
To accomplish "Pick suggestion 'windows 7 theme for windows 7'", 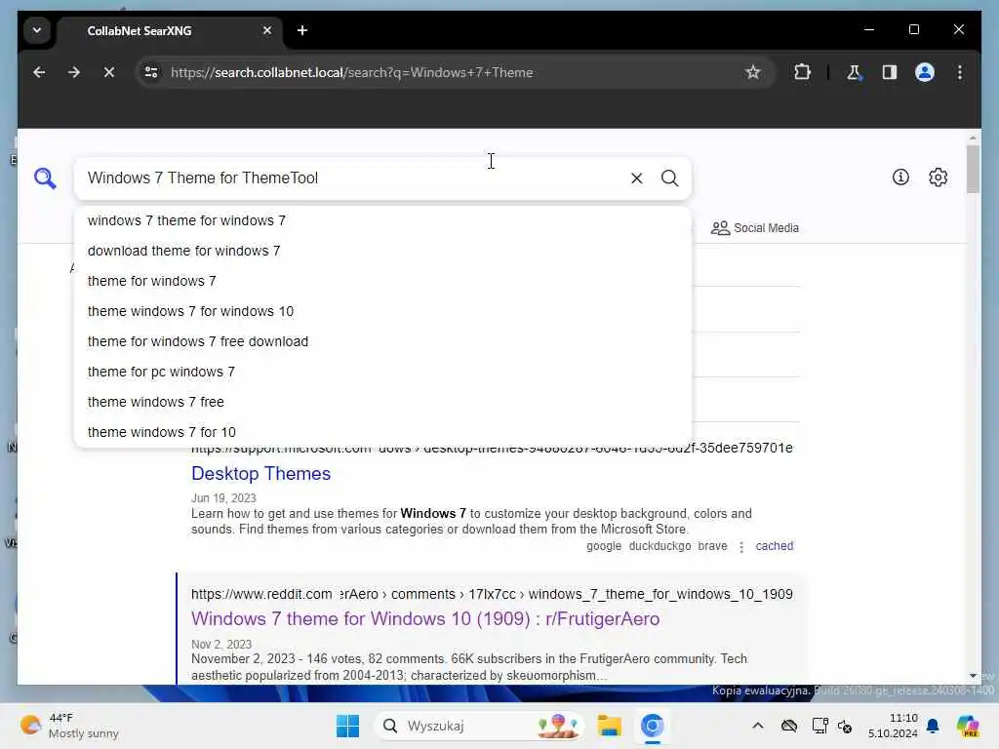I will 382,220.
